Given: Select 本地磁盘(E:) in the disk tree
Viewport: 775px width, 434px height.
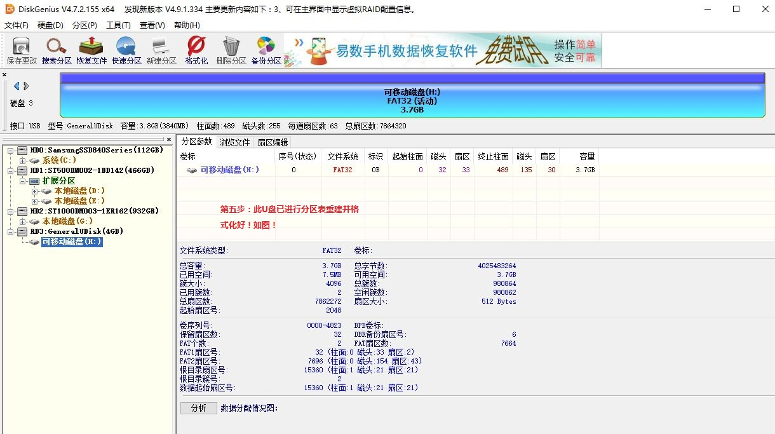Looking at the screenshot, I should click(79, 201).
